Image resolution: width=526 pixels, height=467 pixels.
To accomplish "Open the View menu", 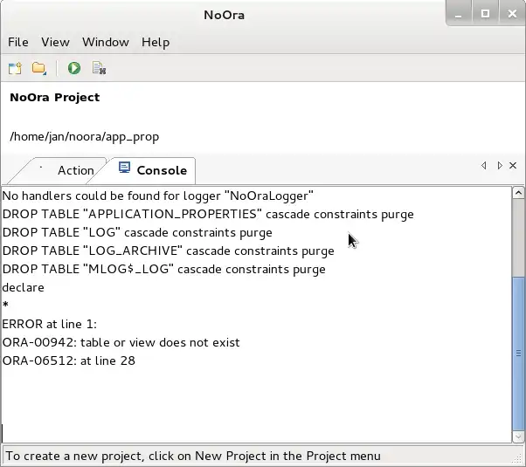I will tap(55, 42).
